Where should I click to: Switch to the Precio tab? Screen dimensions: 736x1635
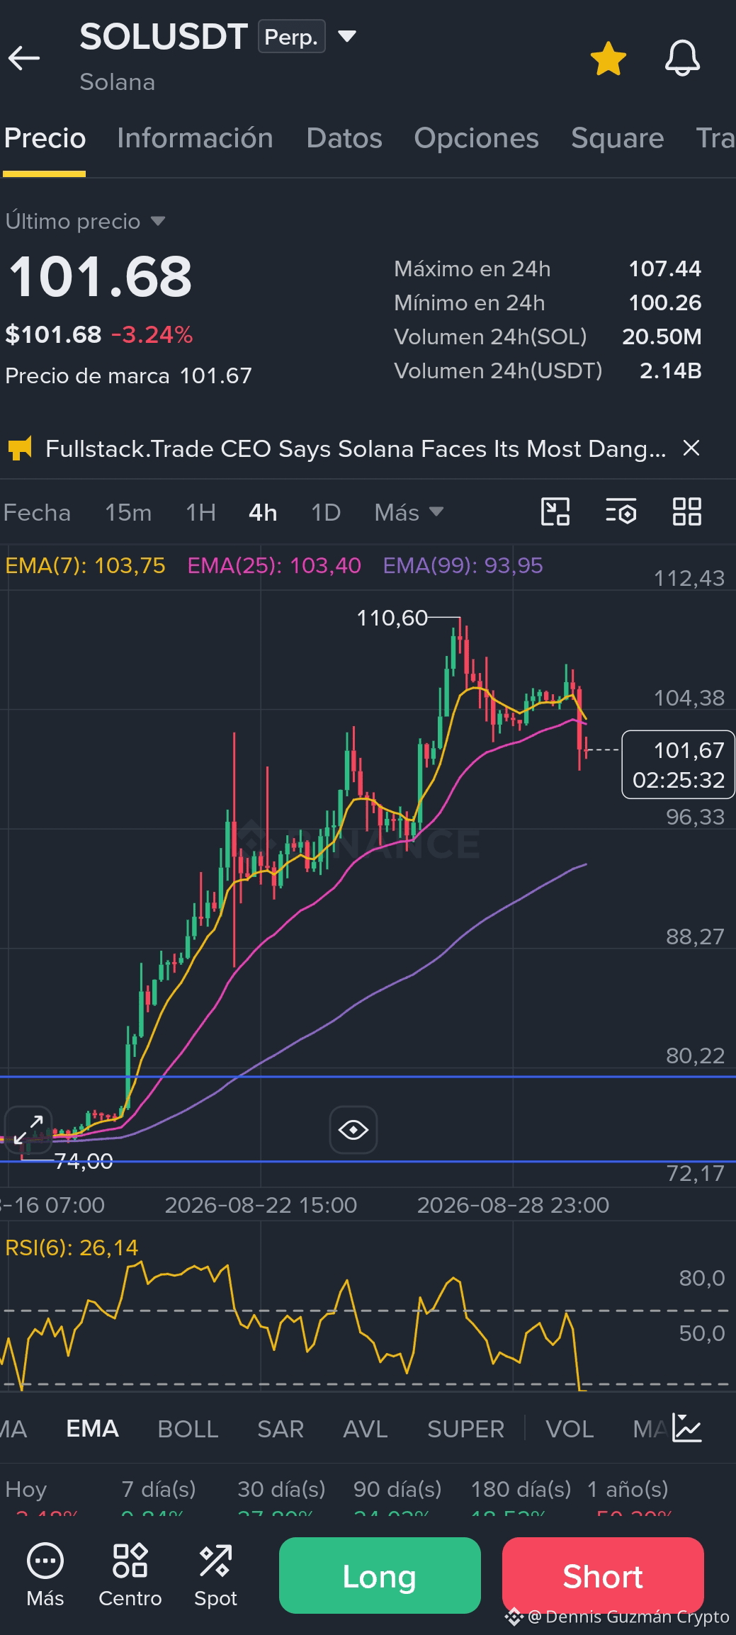tap(45, 138)
